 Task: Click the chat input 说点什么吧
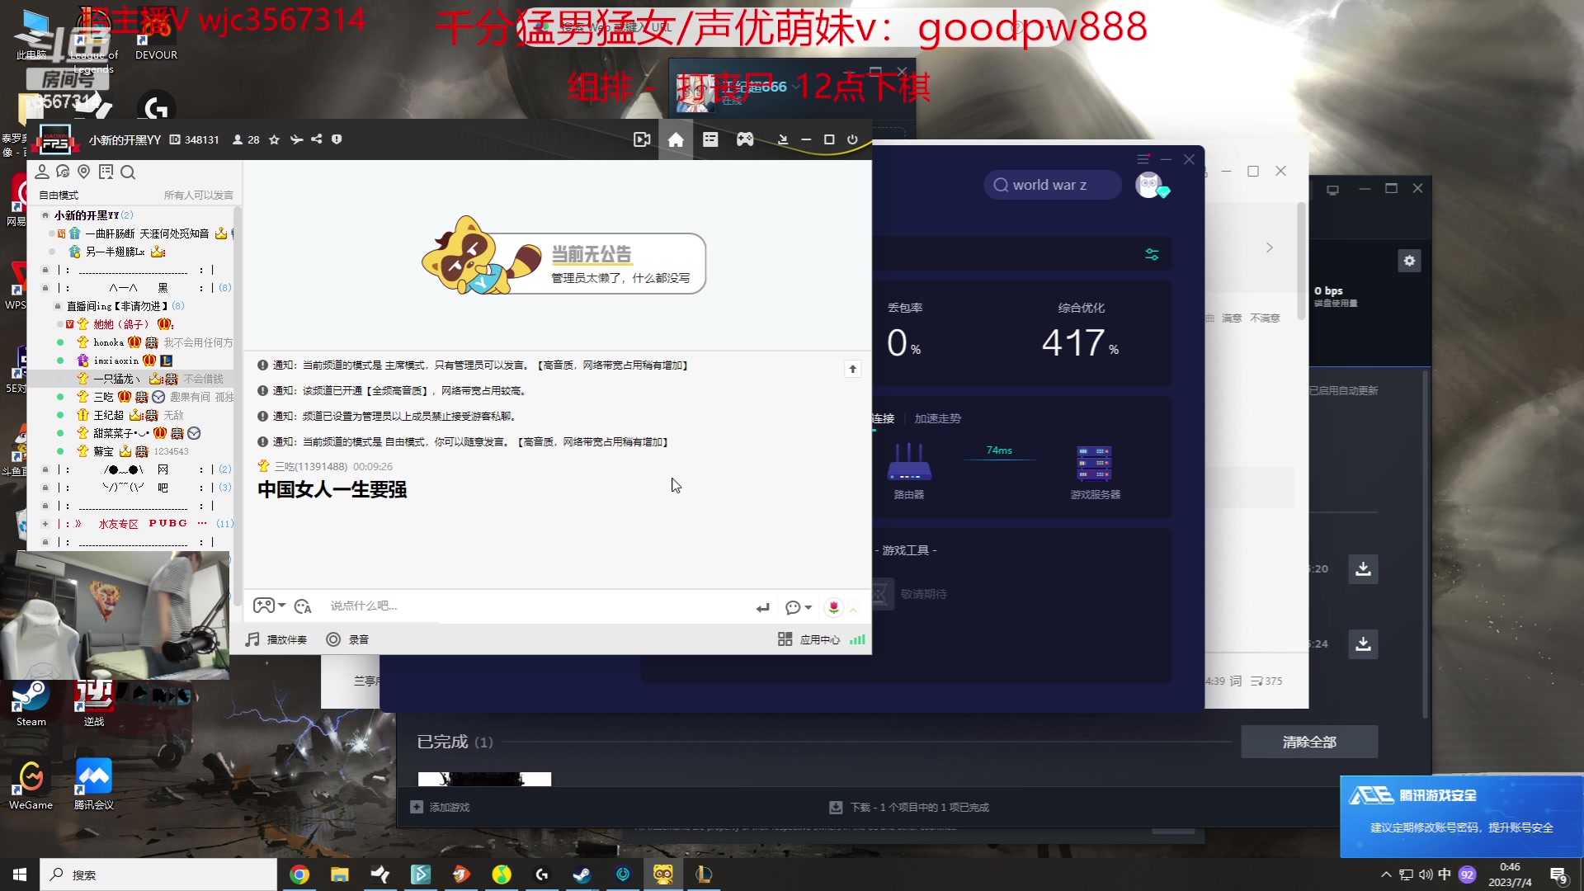coord(536,606)
